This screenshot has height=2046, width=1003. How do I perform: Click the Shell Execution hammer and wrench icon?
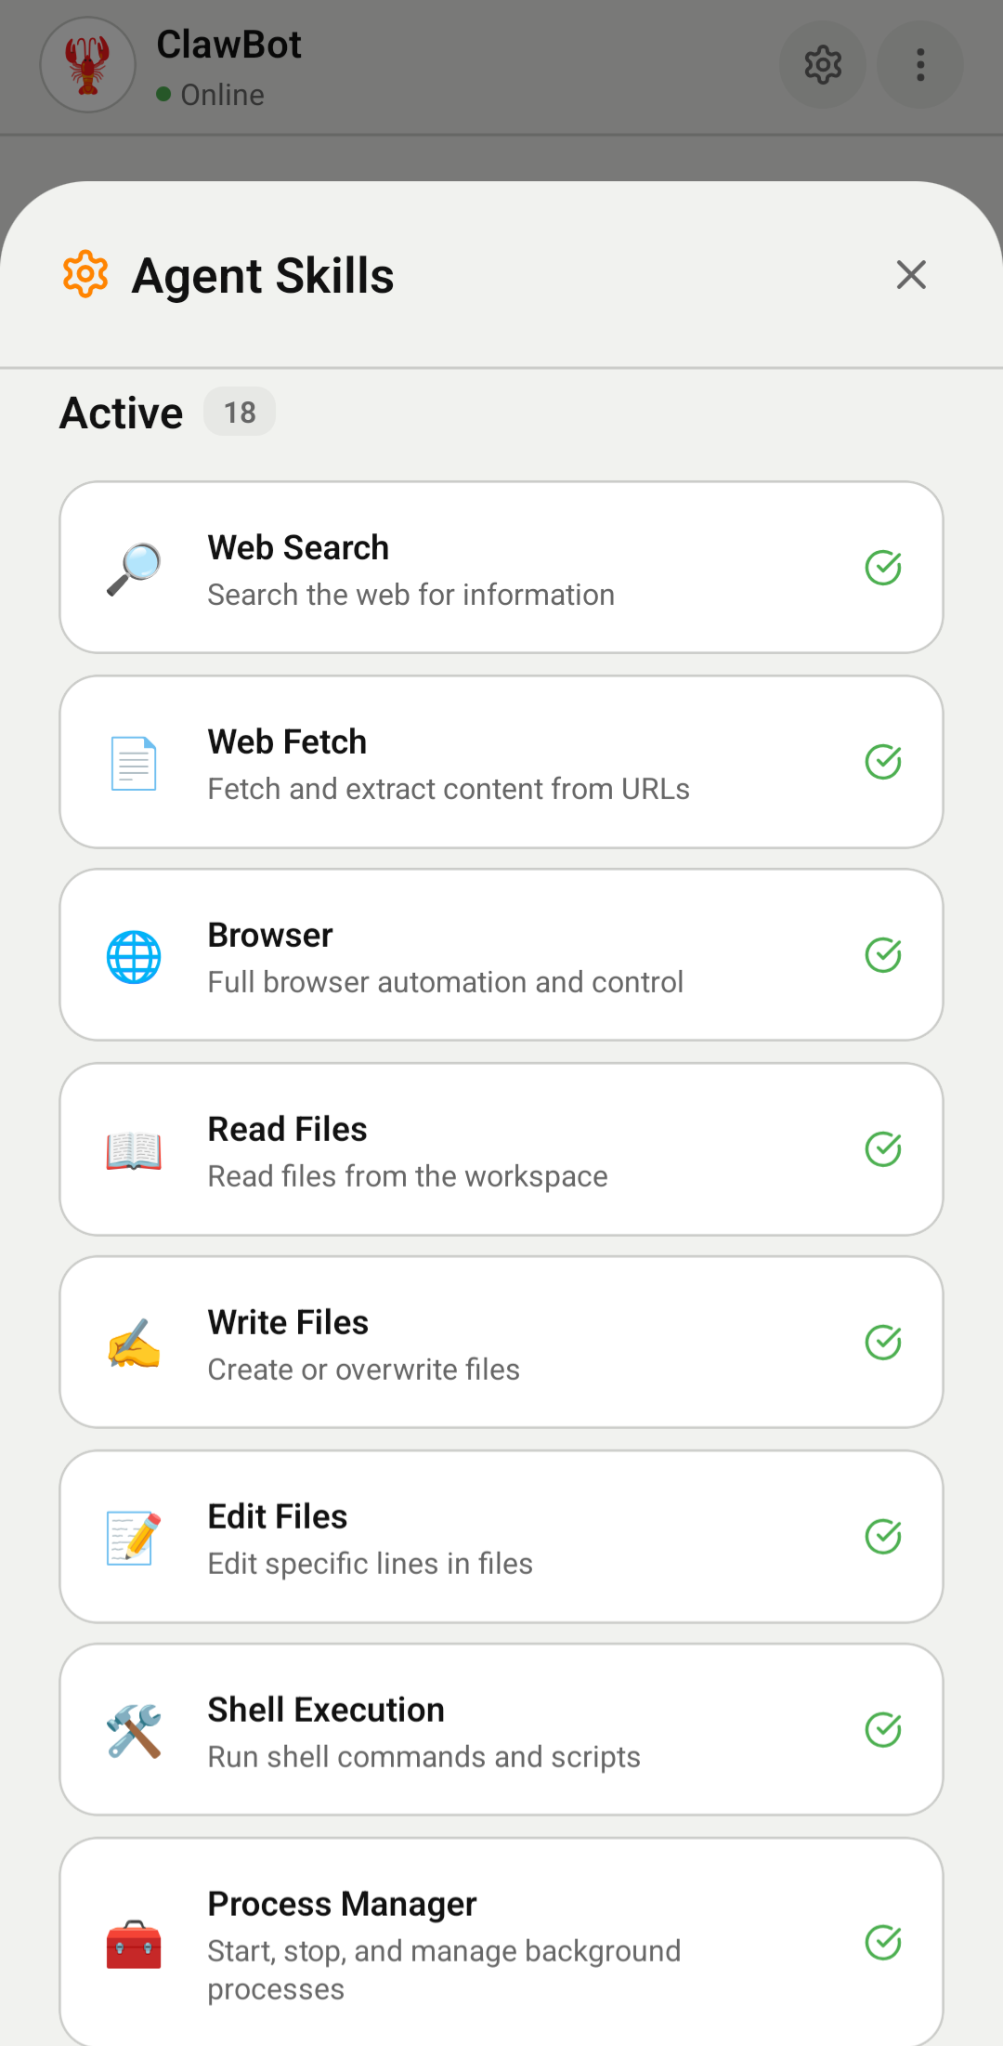click(133, 1729)
